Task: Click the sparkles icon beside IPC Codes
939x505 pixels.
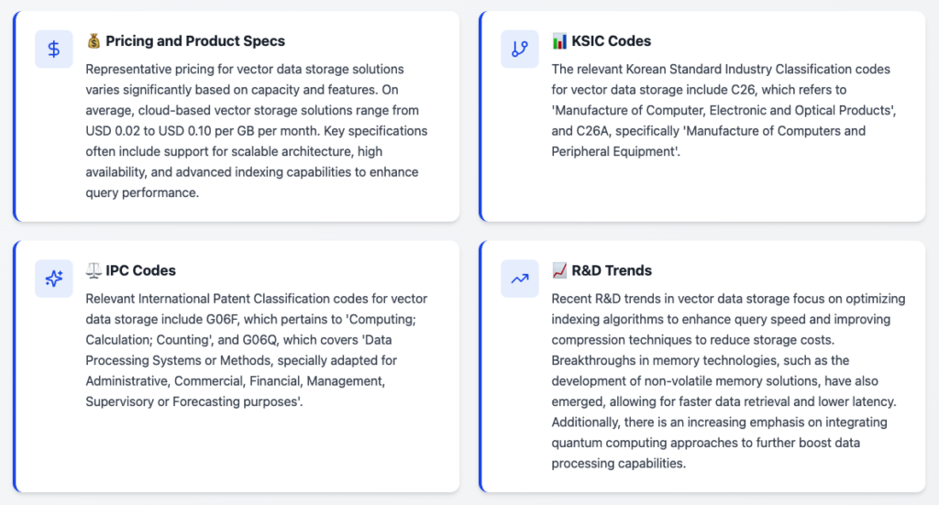Action: [x=54, y=279]
